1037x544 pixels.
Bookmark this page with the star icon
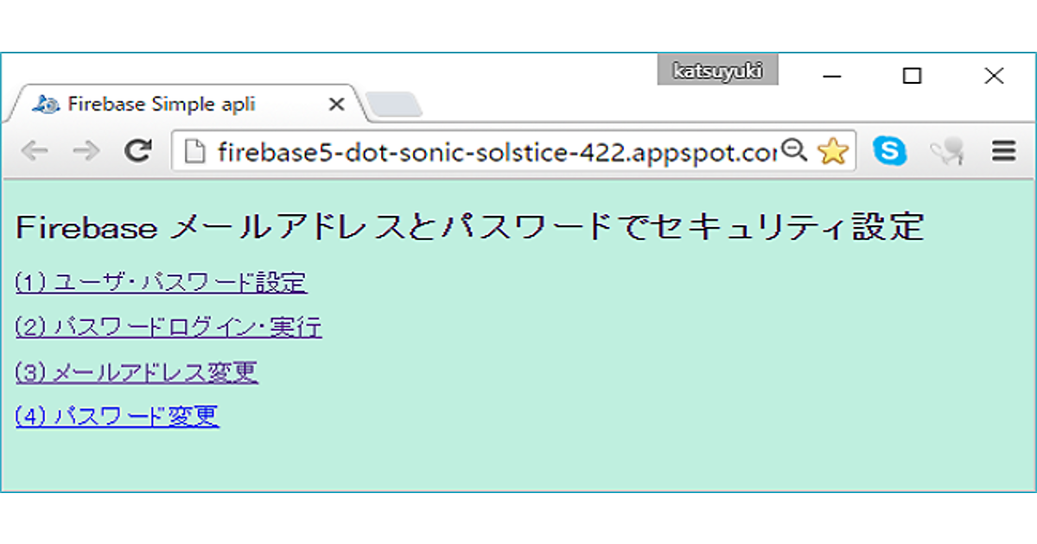click(832, 152)
